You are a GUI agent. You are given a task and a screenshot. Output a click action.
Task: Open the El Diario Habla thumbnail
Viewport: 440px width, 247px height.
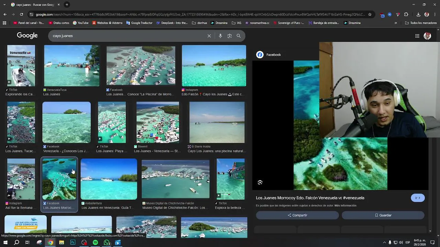pyautogui.click(x=217, y=122)
